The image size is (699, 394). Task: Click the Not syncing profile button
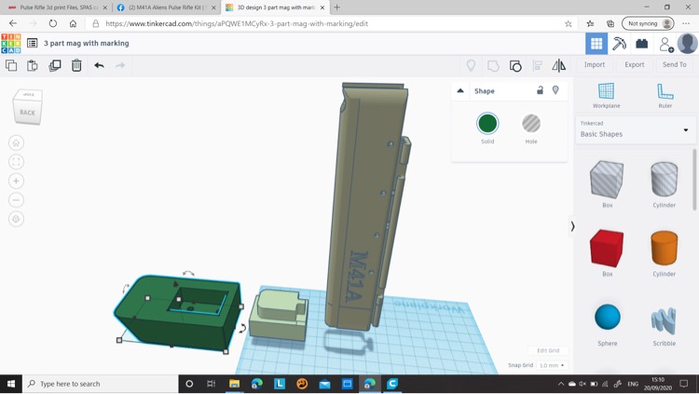648,23
